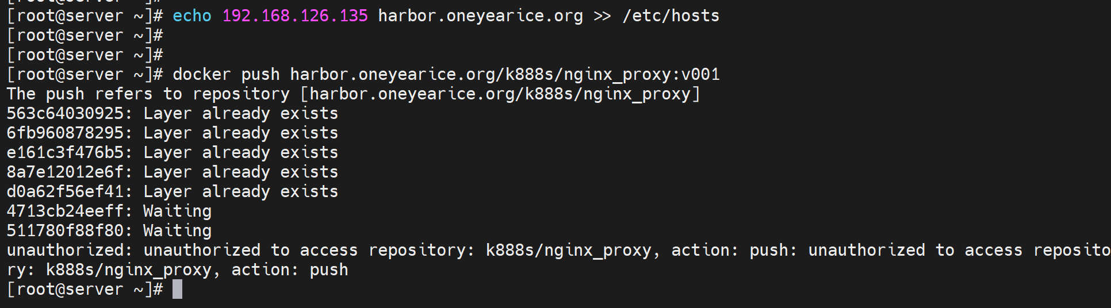Click the cyan echo command word
Screen dimensions: 1111x308
(x=192, y=16)
